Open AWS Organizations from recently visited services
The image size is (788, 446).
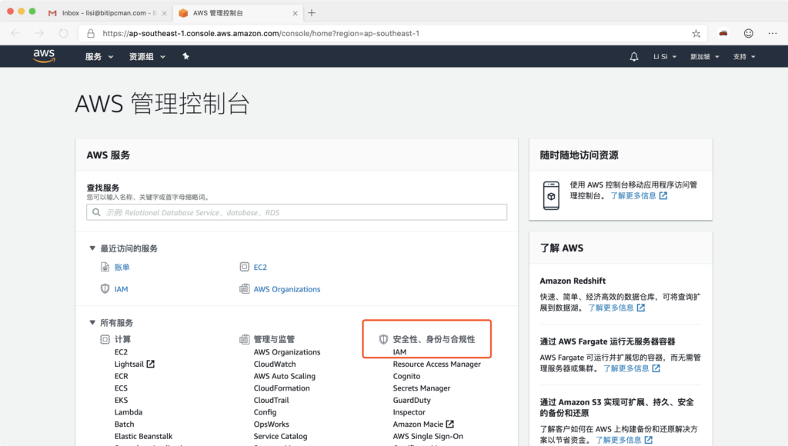tap(287, 289)
